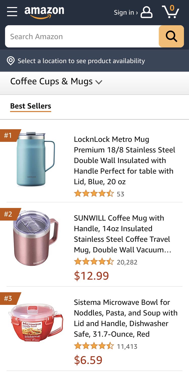The width and height of the screenshot is (189, 372).
Task: Submit search with the magnifier button
Action: [171, 36]
